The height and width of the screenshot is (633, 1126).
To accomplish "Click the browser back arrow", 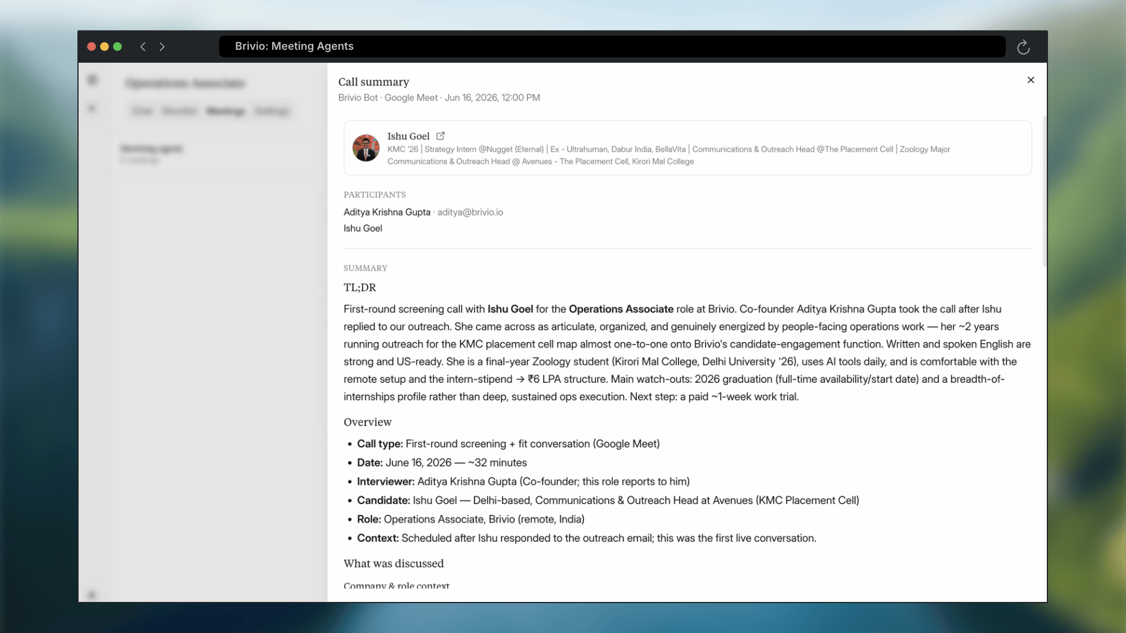I will (x=143, y=46).
